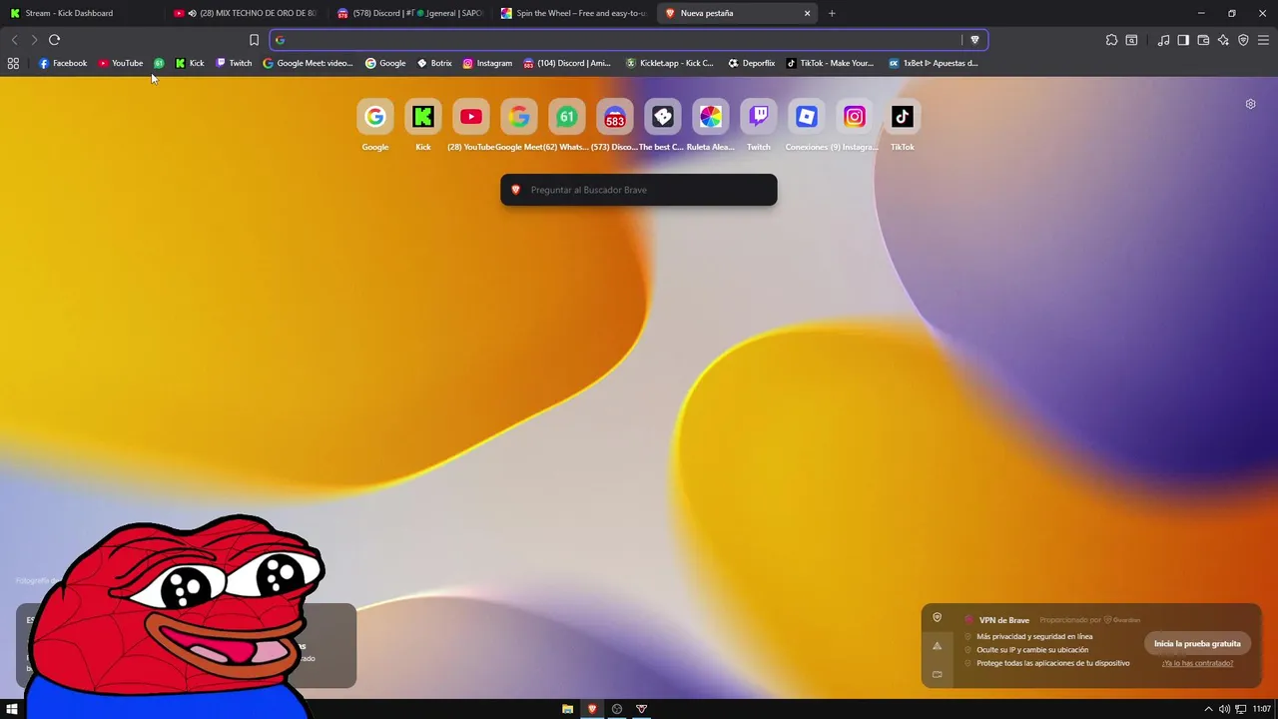Switch to MIX TECHNO DE ORO tab
1278x719 pixels.
pyautogui.click(x=245, y=13)
